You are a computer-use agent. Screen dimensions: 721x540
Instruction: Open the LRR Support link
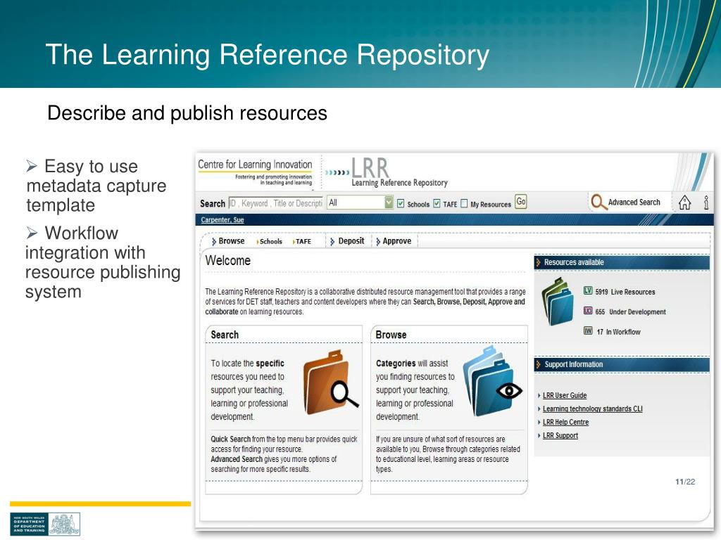[560, 435]
